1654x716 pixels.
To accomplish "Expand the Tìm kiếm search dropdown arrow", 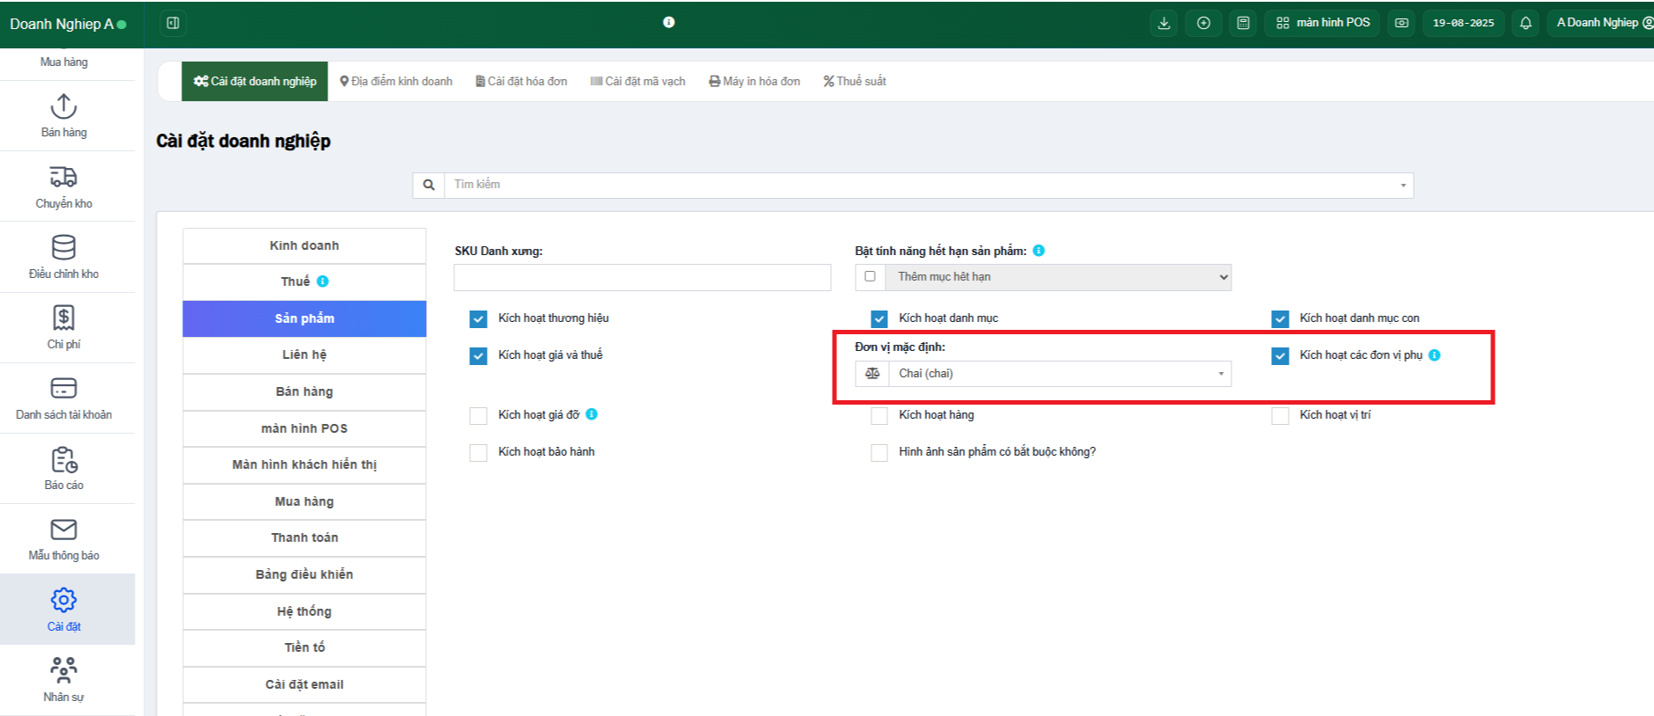I will pos(1403,186).
